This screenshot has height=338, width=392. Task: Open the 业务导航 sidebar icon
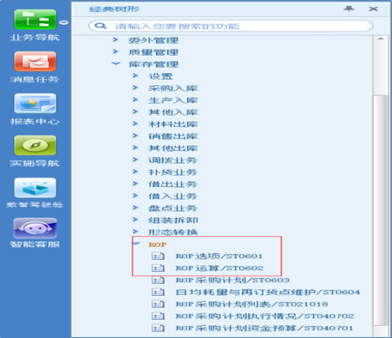click(x=35, y=20)
